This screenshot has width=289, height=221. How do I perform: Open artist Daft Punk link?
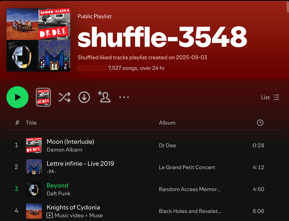[59, 194]
